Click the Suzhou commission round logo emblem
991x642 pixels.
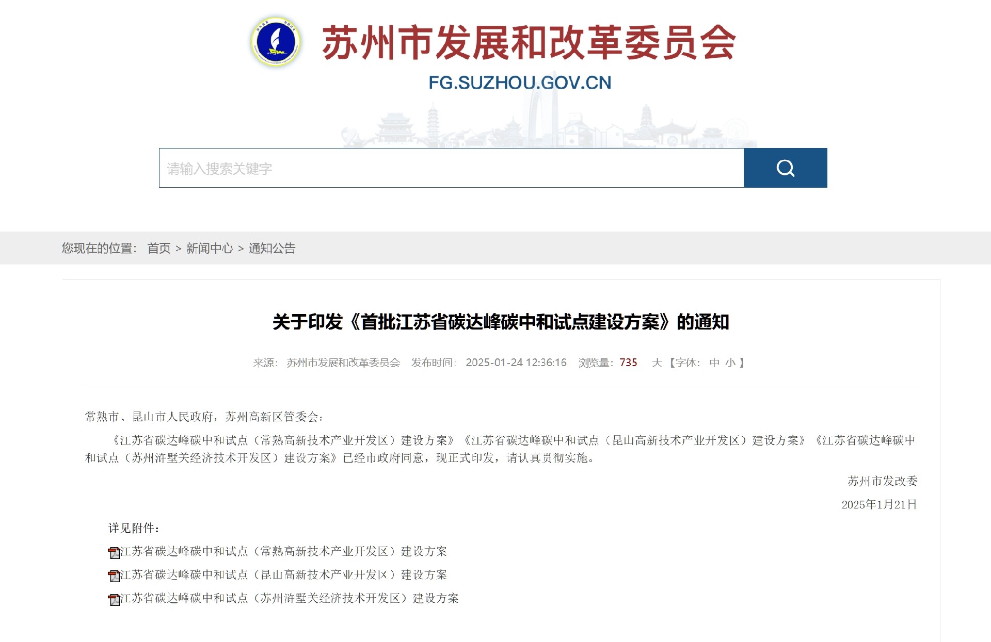pyautogui.click(x=276, y=42)
